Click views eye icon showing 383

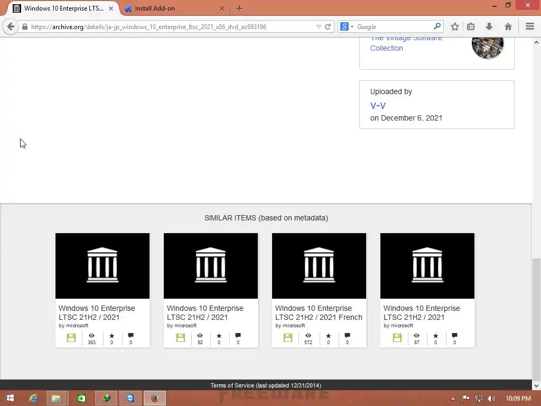tap(91, 336)
